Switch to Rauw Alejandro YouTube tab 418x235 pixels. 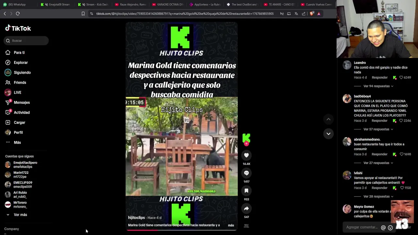point(131,5)
